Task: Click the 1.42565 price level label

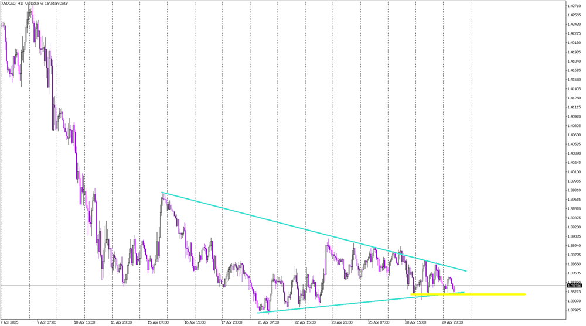Action: [x=574, y=15]
